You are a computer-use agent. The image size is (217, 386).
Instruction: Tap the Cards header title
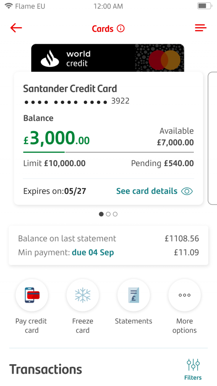103,29
